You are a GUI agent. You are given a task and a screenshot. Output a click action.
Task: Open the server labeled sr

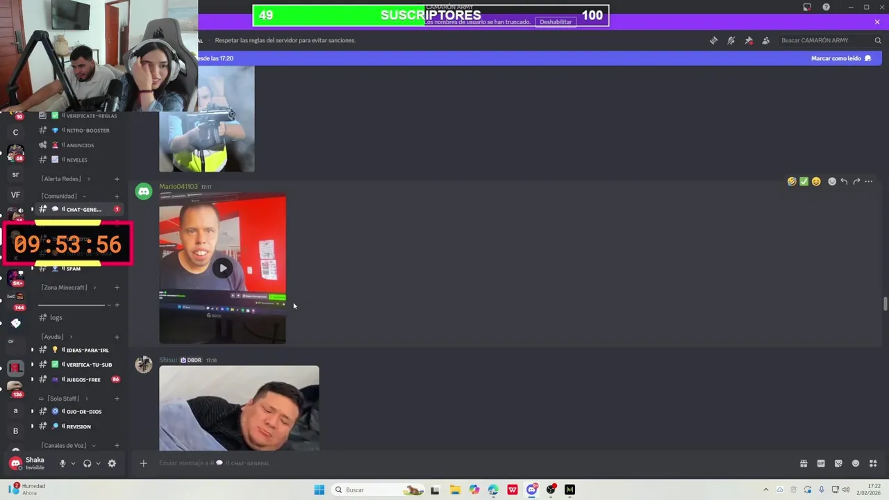(x=15, y=174)
